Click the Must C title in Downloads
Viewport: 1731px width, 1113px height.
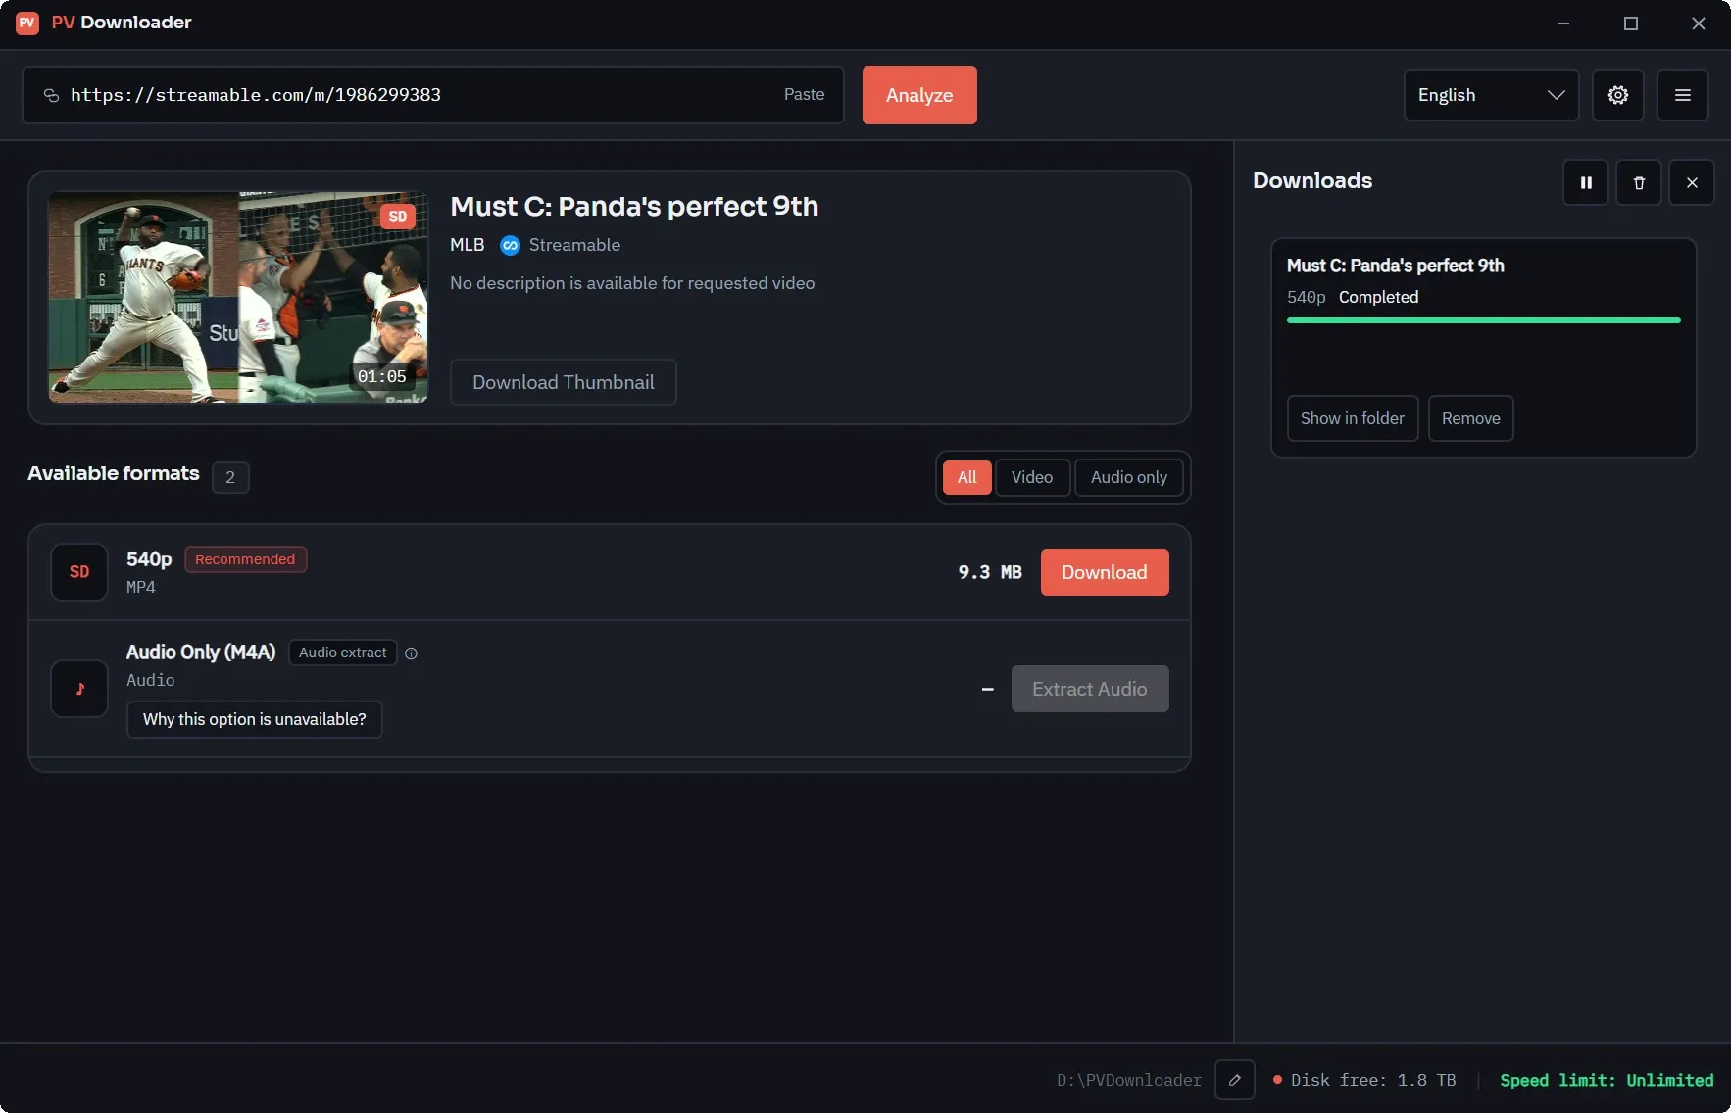click(1395, 266)
